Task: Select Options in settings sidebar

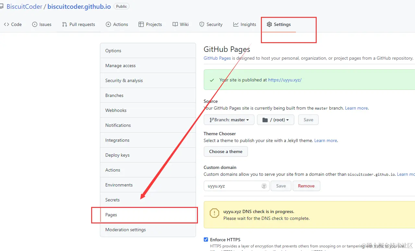Action: [x=148, y=51]
